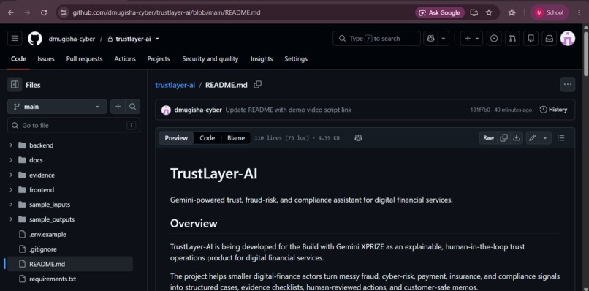Switch to the Actions tab
This screenshot has height=291, width=589.
pos(125,59)
